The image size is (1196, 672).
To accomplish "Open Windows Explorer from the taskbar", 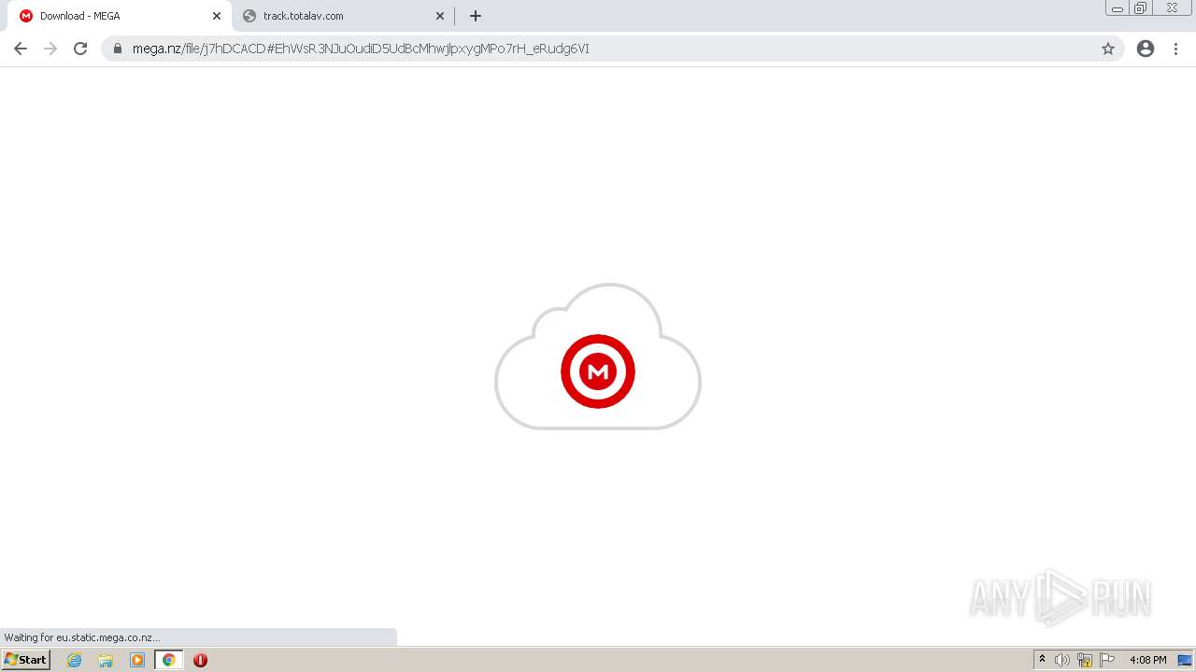I will pos(106,660).
